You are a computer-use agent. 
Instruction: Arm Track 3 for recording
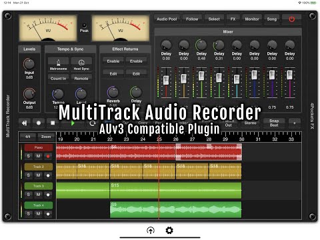48,195
